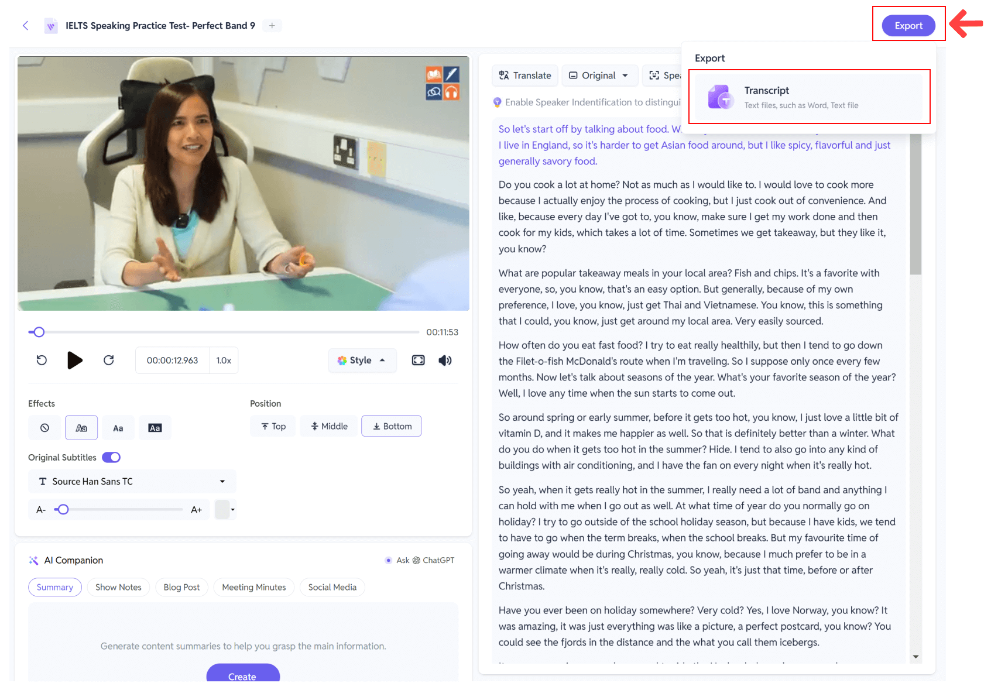Image resolution: width=991 pixels, height=683 pixels.
Task: Click the Translate button
Action: coord(525,75)
